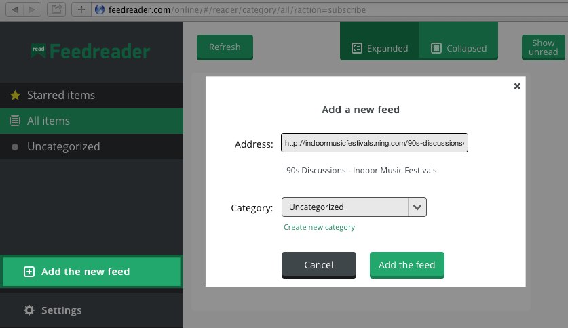Close the Add a new feed dialog
This screenshot has height=328, width=568.
pos(517,86)
